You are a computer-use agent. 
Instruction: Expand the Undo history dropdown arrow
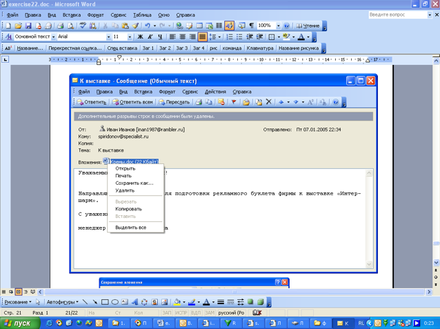coord(154,26)
